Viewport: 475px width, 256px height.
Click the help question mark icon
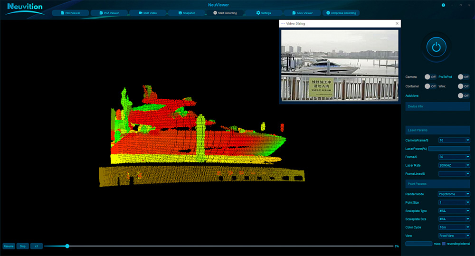(443, 5)
